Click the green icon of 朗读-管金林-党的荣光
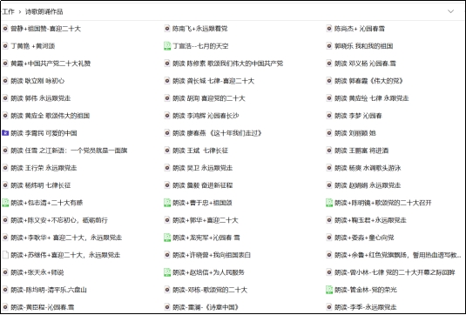The image size is (466, 315). coord(329,290)
